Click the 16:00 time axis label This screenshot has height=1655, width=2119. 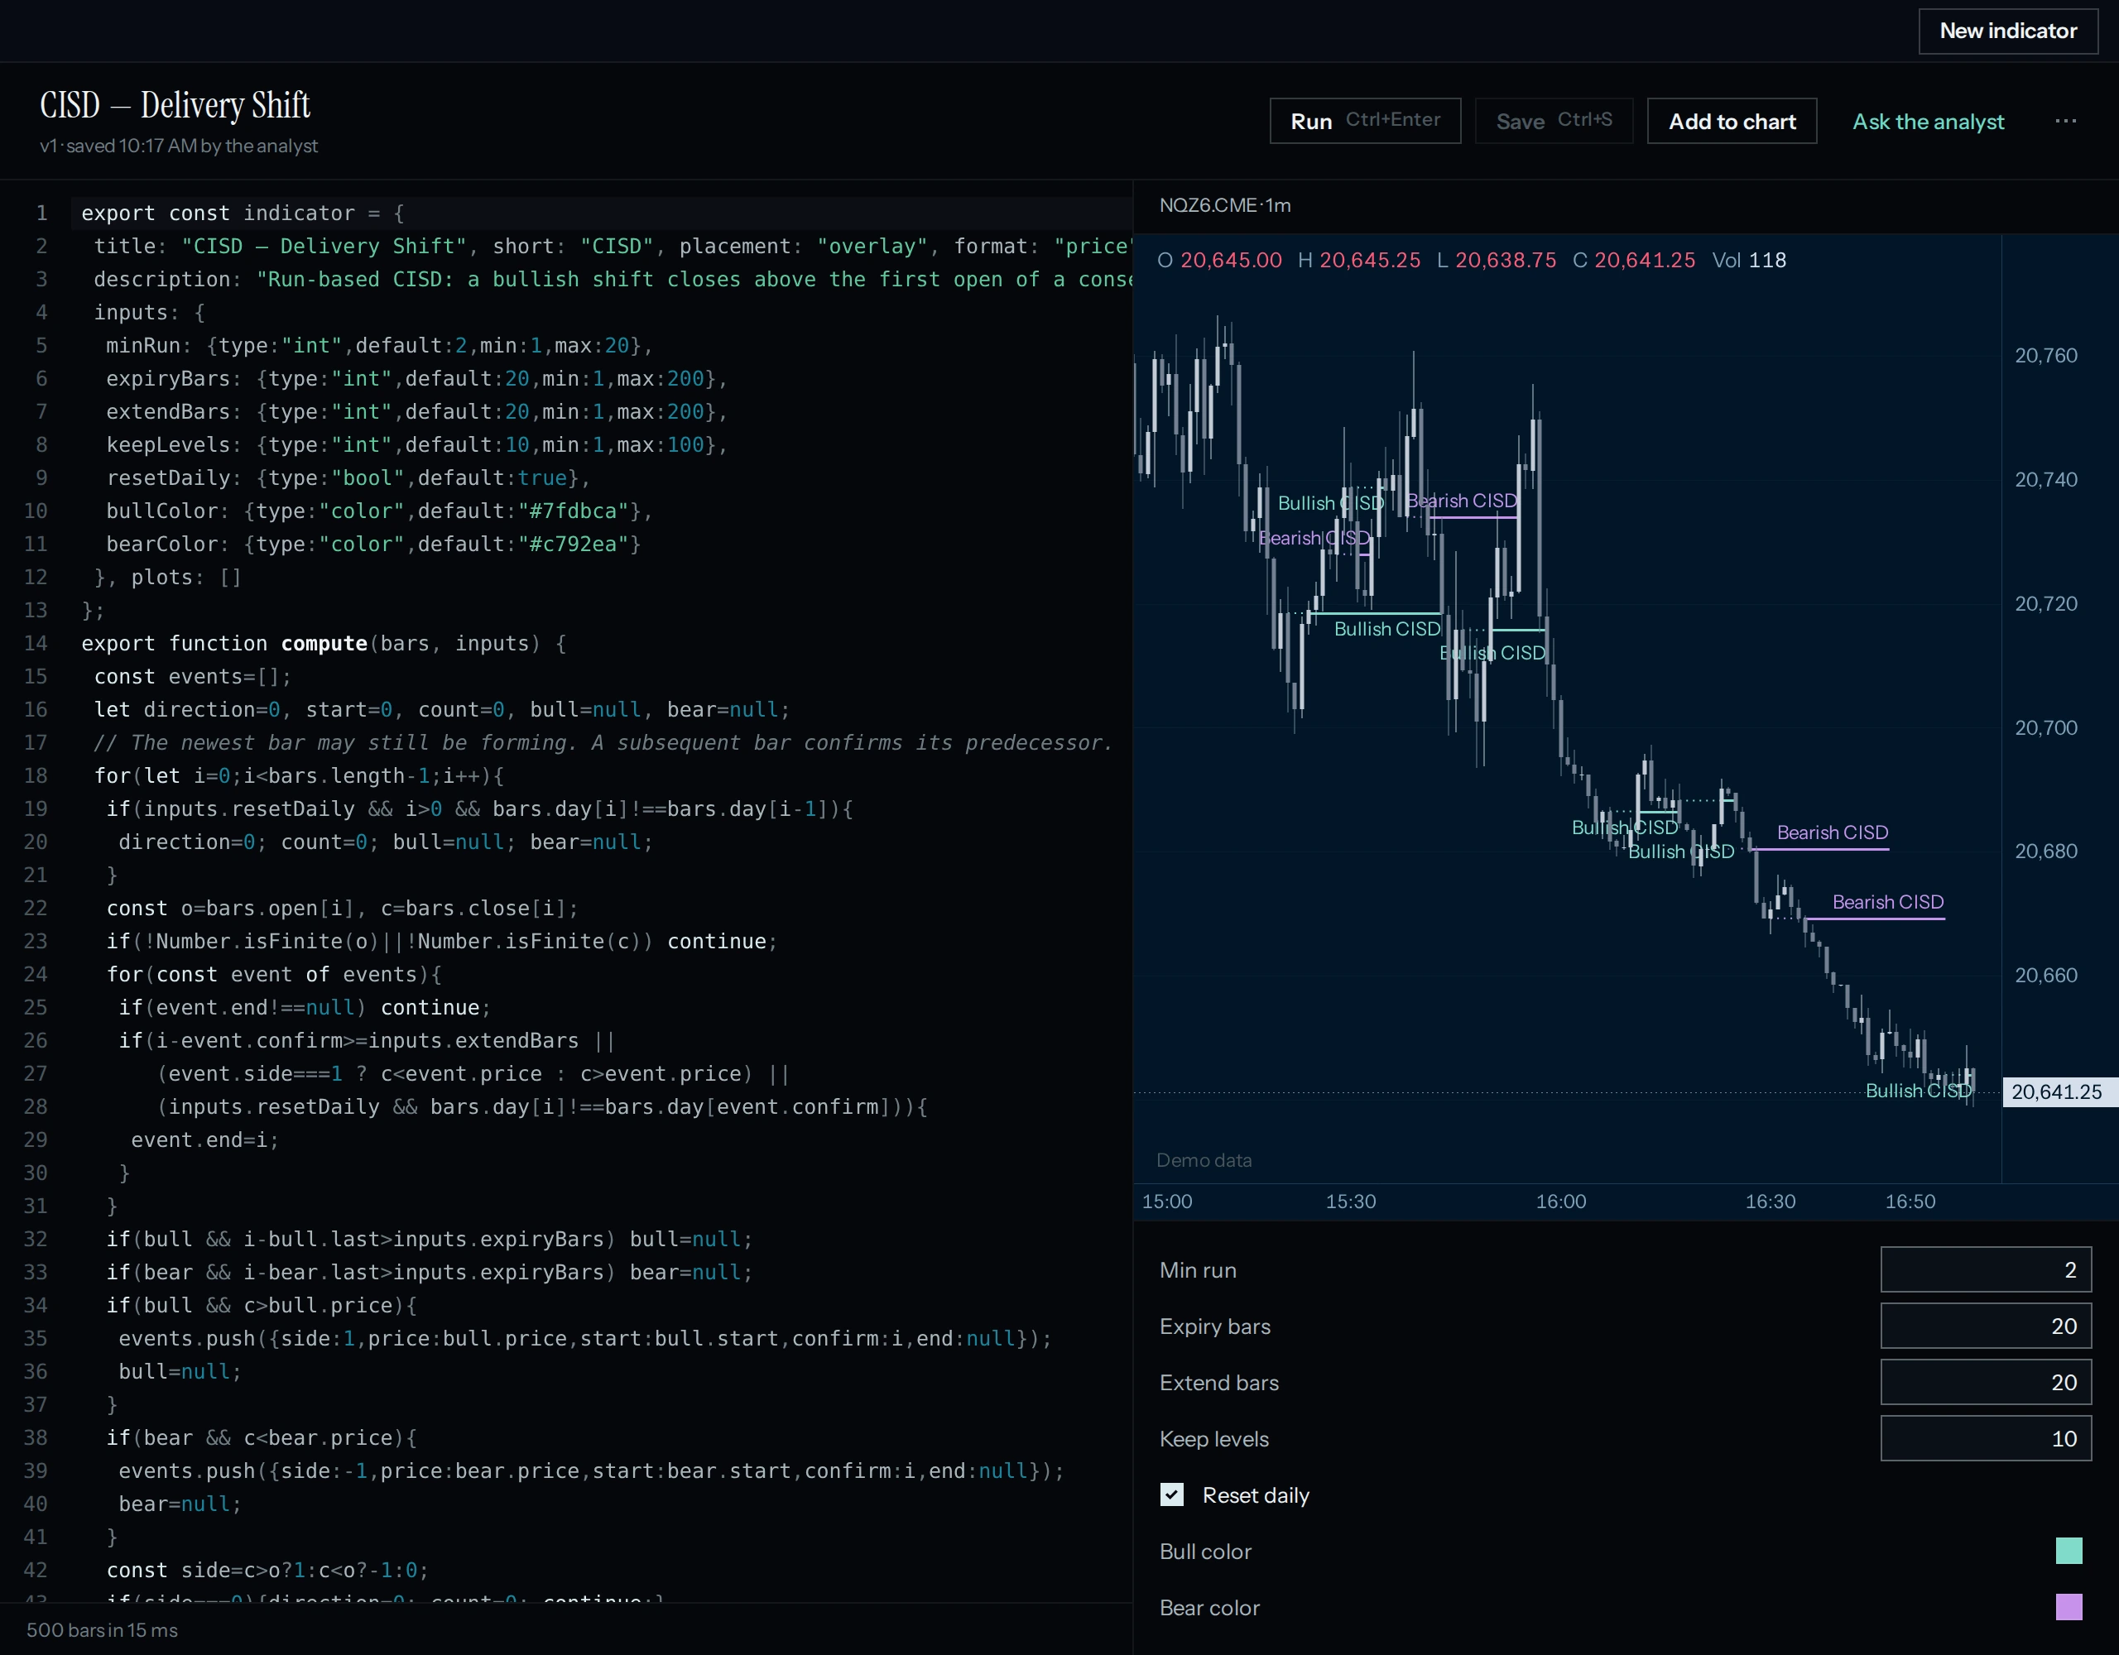(1560, 1201)
